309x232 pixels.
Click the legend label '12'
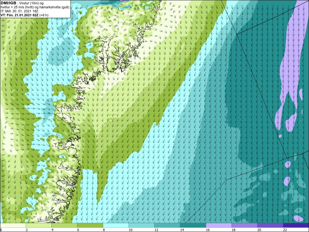tap(156, 230)
